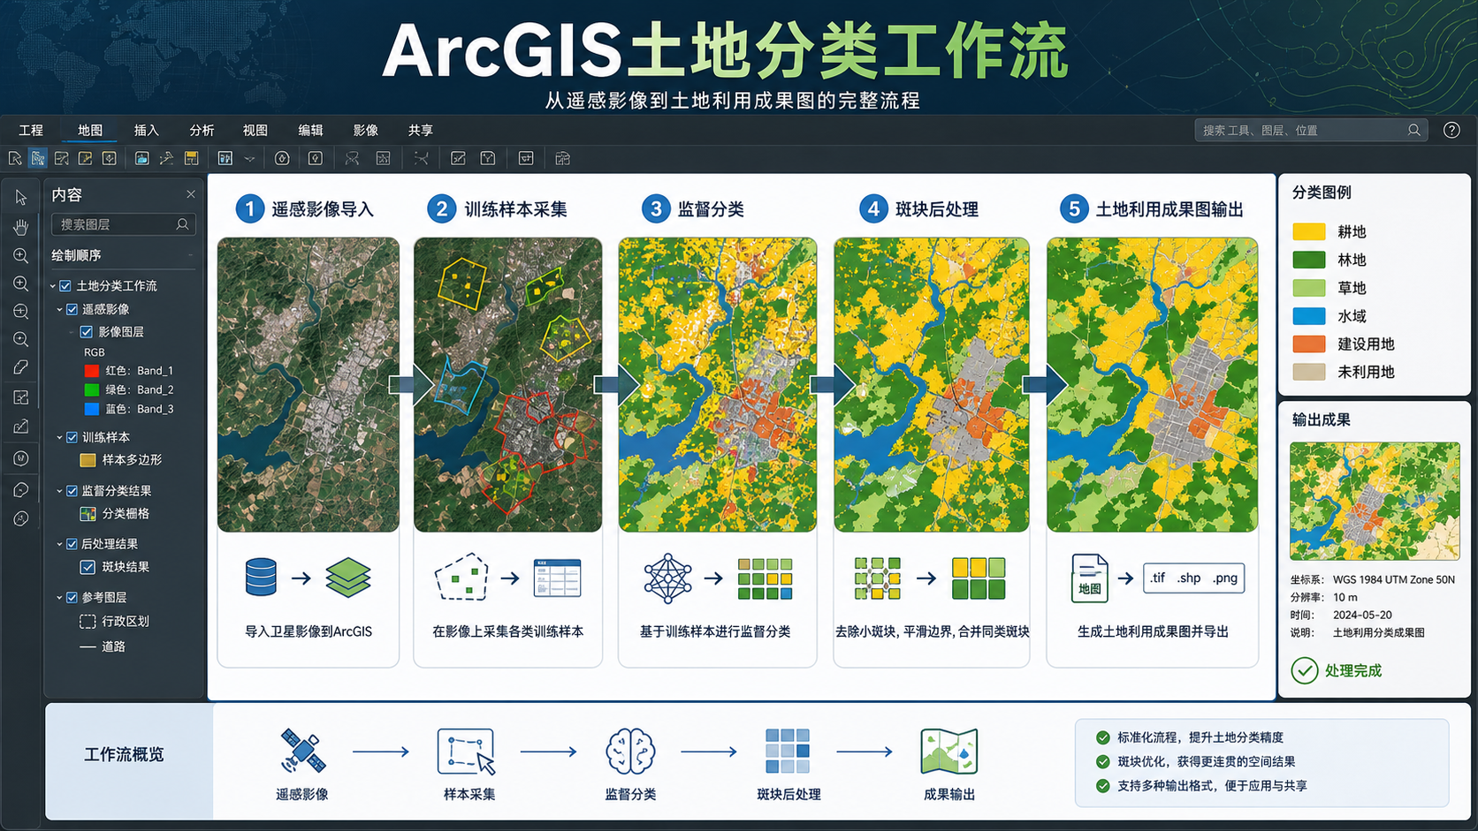This screenshot has height=831, width=1478.
Task: Click the orange 建设用地 legend swatch
Action: 1309,344
